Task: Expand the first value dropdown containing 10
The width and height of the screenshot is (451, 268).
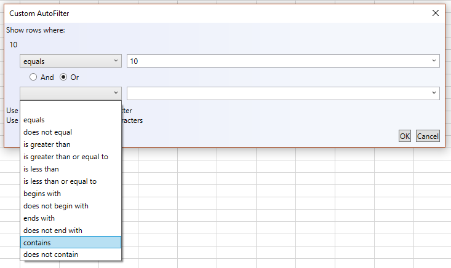Action: click(x=434, y=61)
